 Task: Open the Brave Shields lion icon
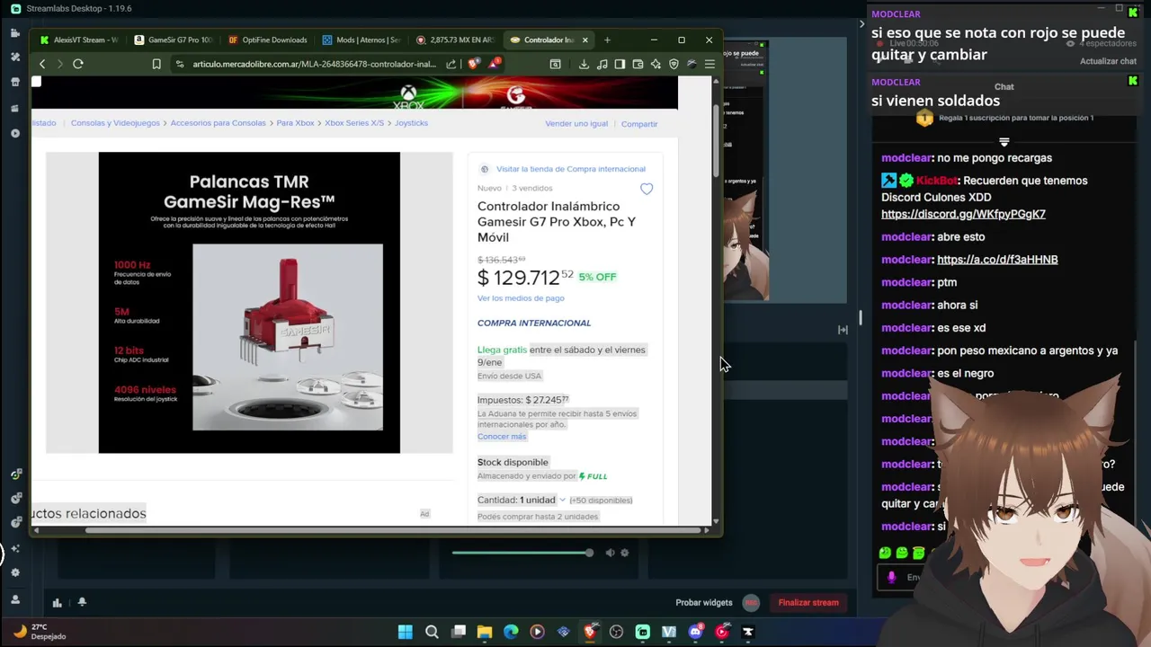pos(474,64)
